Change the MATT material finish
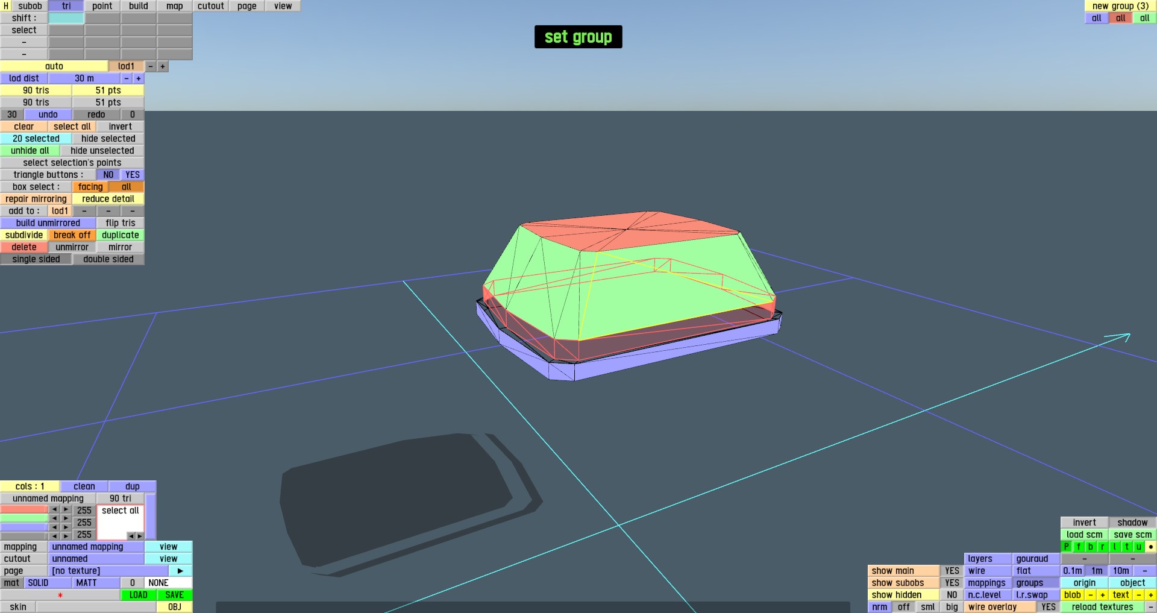This screenshot has width=1157, height=613. point(96,583)
